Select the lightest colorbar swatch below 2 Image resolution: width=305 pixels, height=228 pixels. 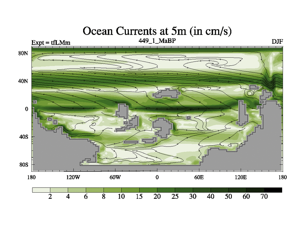pos(41,190)
